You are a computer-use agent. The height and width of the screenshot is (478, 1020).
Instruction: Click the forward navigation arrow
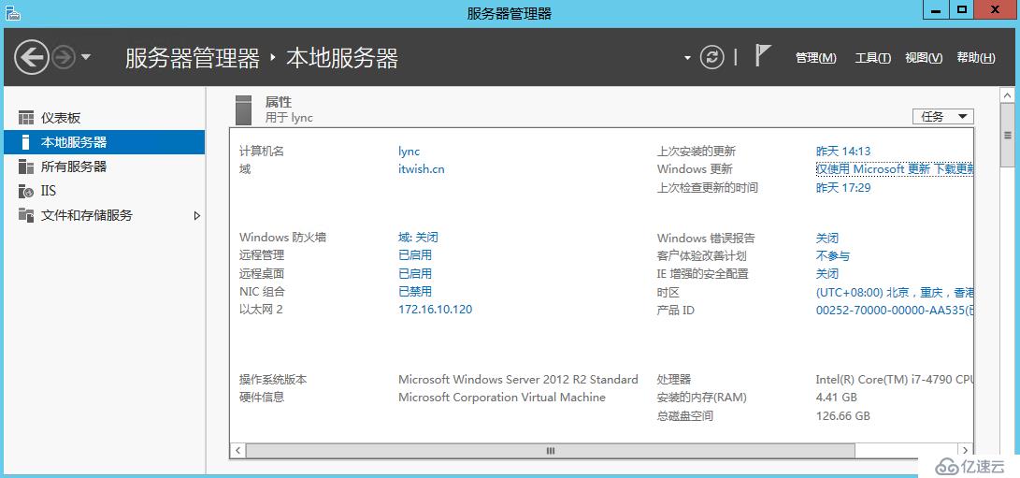[63, 58]
